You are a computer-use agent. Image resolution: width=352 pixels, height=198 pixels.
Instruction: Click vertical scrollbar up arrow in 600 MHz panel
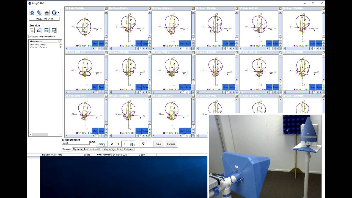click(106, 12)
